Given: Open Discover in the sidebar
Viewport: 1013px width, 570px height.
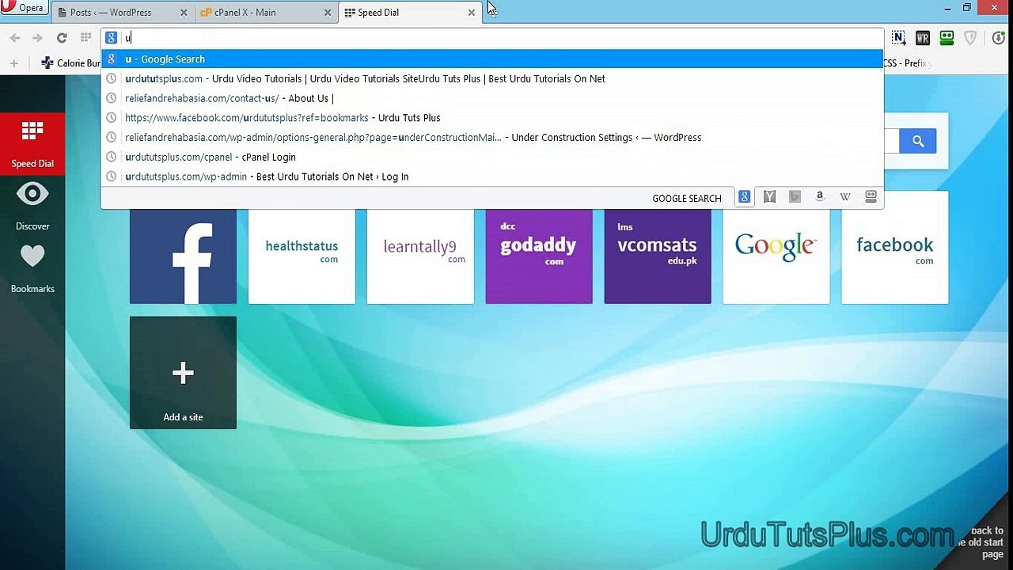Looking at the screenshot, I should click(32, 206).
